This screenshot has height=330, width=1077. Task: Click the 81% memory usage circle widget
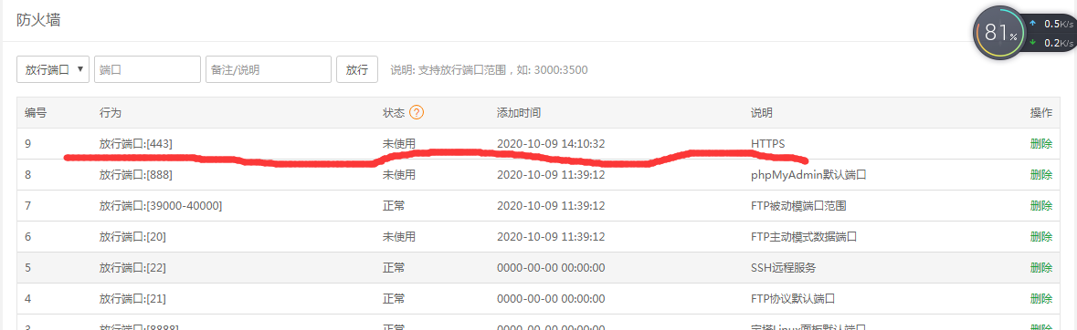998,34
